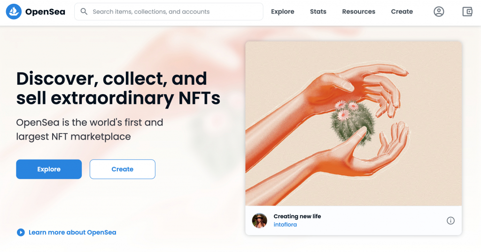Open the Explore menu in top navigation
This screenshot has width=481, height=252.
282,12
